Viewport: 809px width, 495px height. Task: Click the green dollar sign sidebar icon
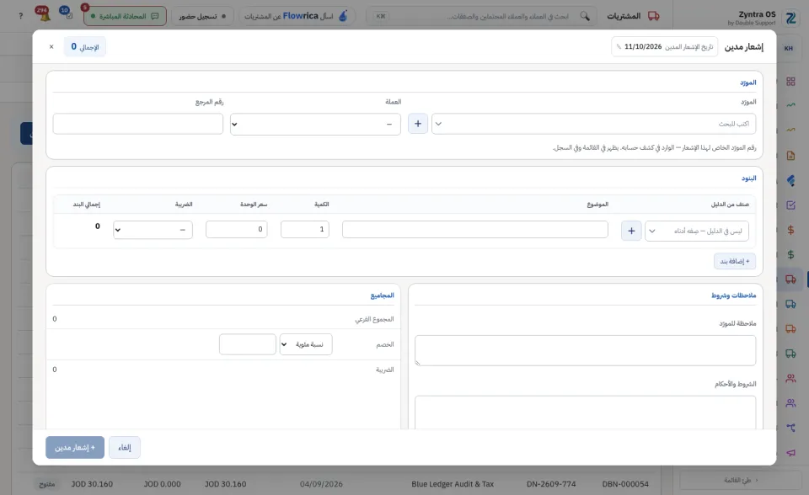(790, 255)
